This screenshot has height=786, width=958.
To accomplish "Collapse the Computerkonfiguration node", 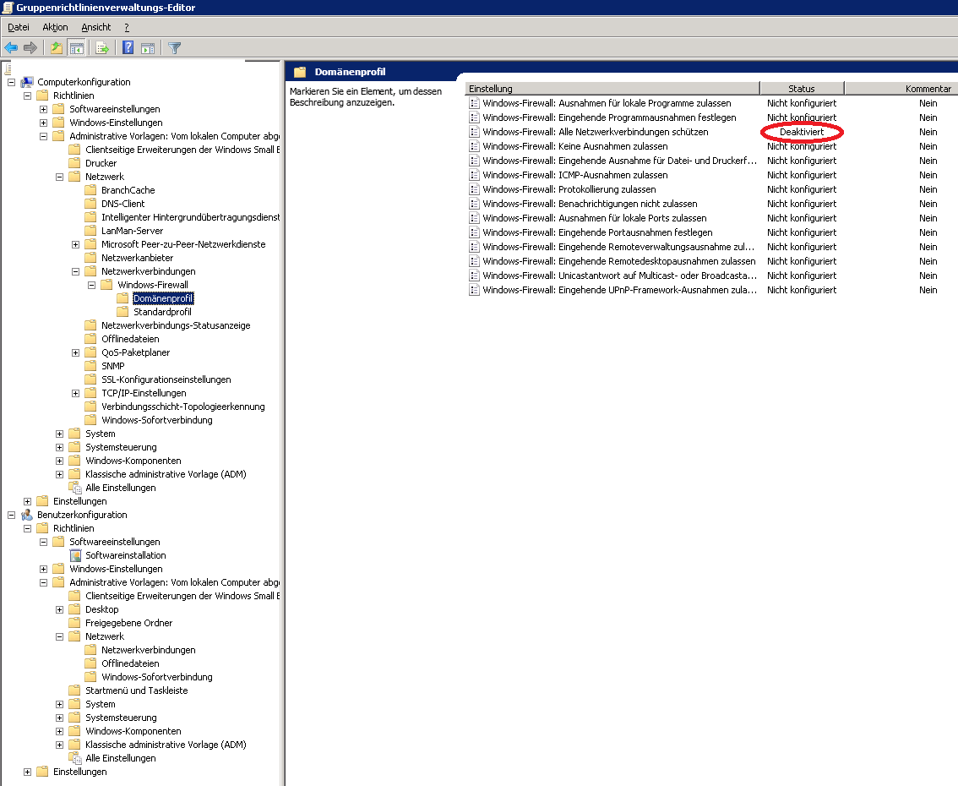I will 11,82.
